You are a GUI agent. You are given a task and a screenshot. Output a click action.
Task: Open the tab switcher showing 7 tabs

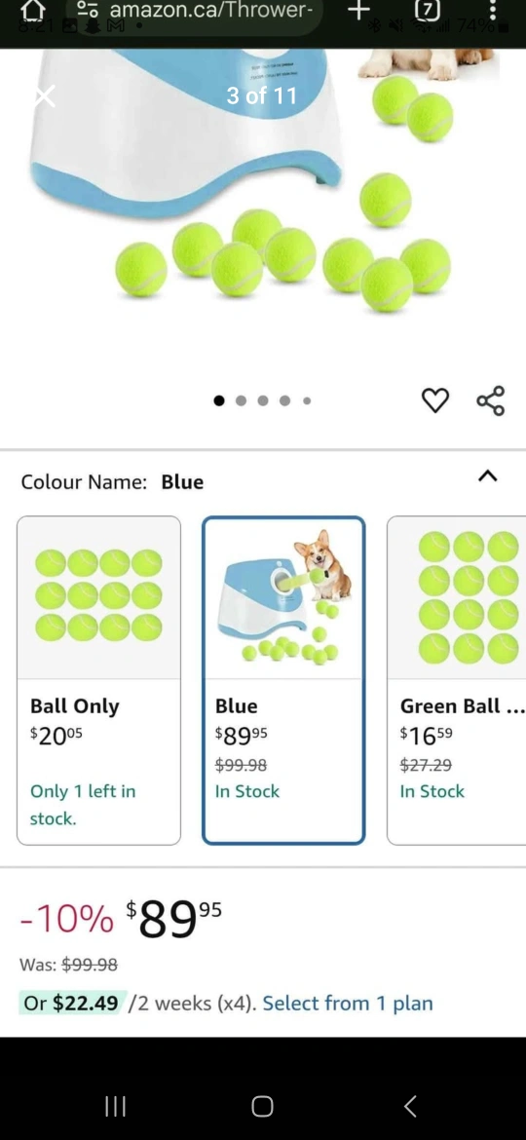(428, 10)
